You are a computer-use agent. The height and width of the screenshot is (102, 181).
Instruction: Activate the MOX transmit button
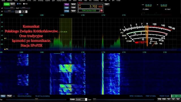pyautogui.click(x=73, y=11)
